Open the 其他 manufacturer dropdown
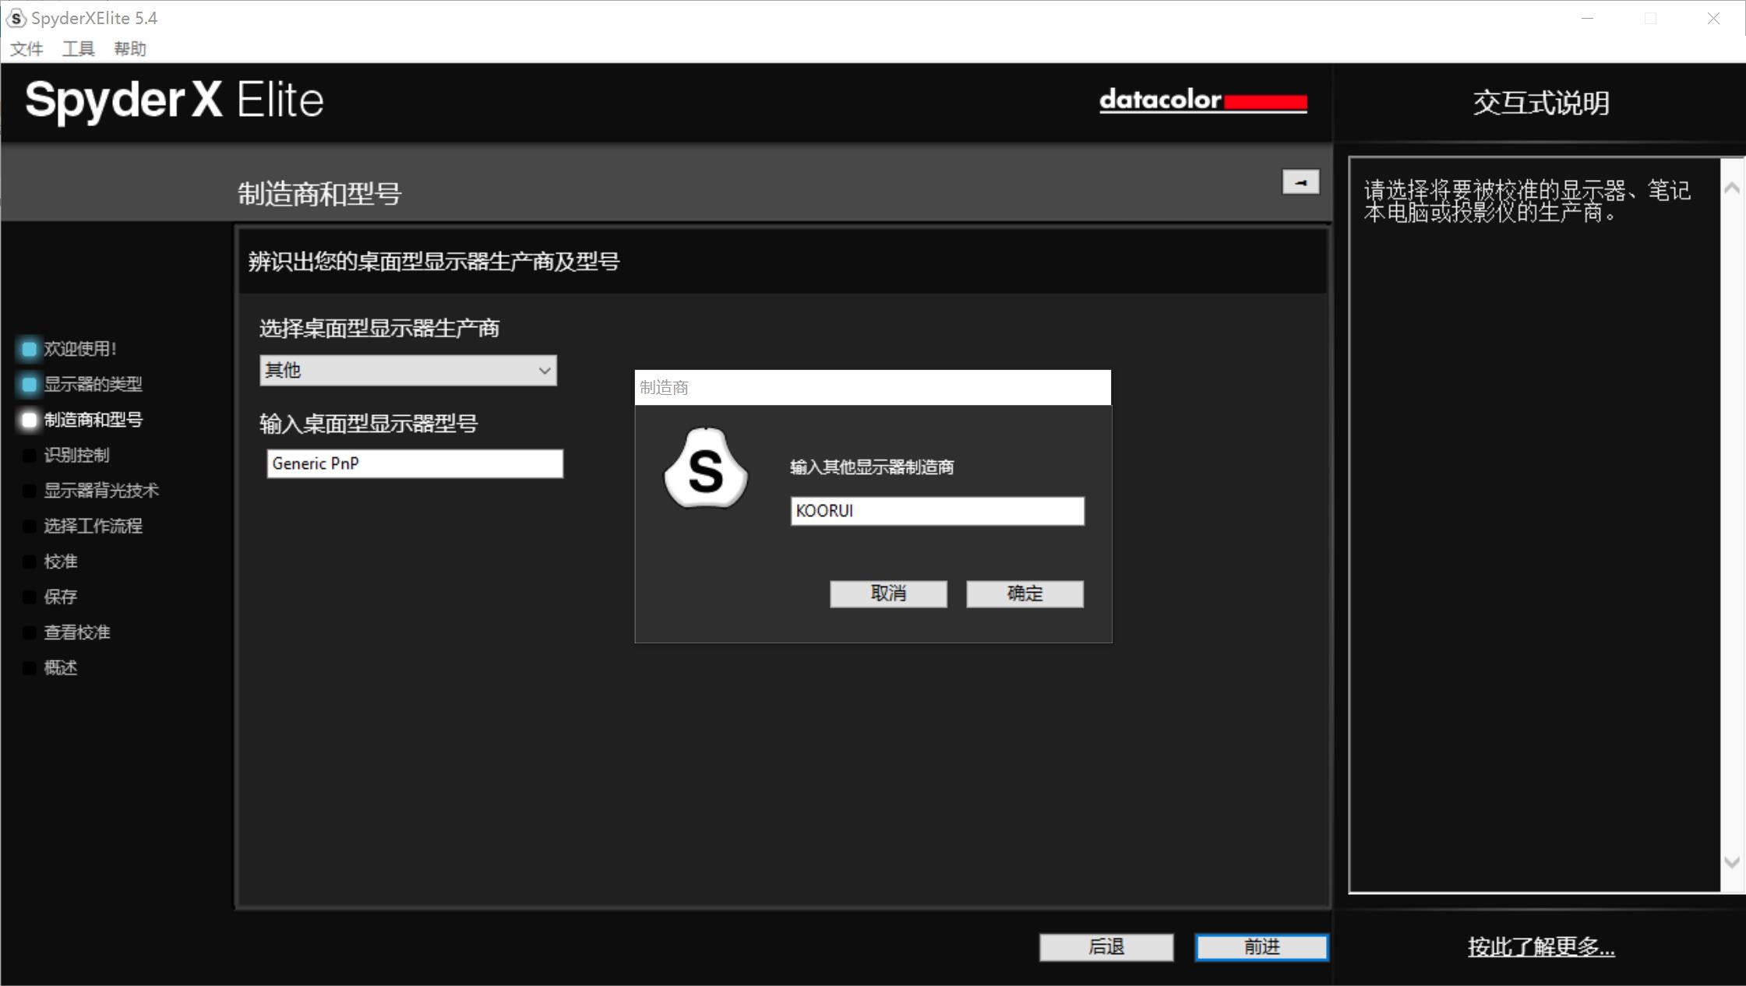 (x=408, y=370)
